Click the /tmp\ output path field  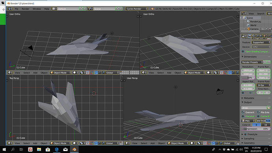coord(254,108)
